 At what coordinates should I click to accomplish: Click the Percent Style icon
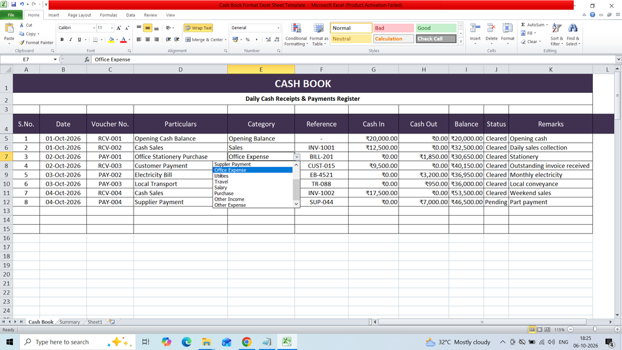(x=248, y=39)
